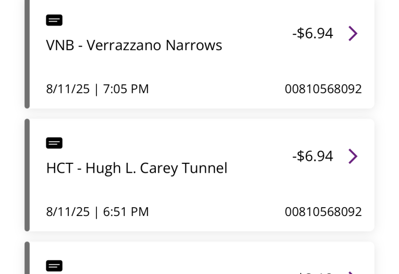Open the 7:05 PM toll transaction card
Viewport: 399px width, 274px height.
[200, 66]
